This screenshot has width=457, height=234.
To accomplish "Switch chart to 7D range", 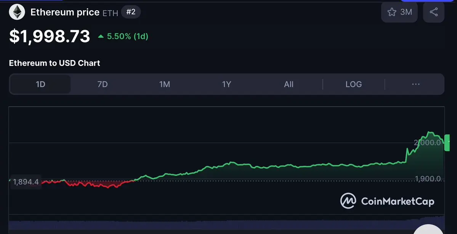I will tap(103, 84).
